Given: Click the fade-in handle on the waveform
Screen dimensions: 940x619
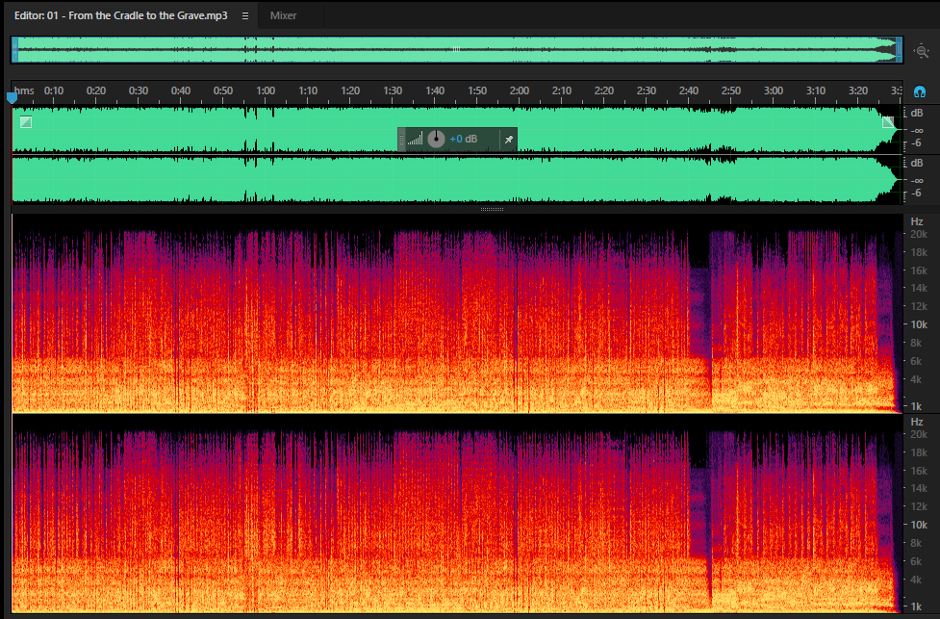Looking at the screenshot, I should [26, 122].
